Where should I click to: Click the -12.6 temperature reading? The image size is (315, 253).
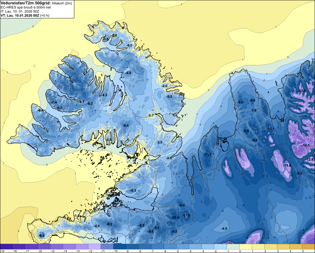coord(302,91)
